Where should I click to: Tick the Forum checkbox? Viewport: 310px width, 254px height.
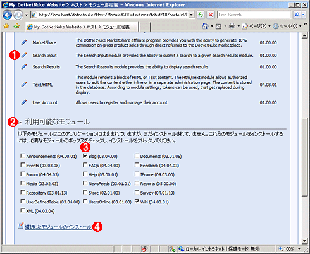[23, 174]
